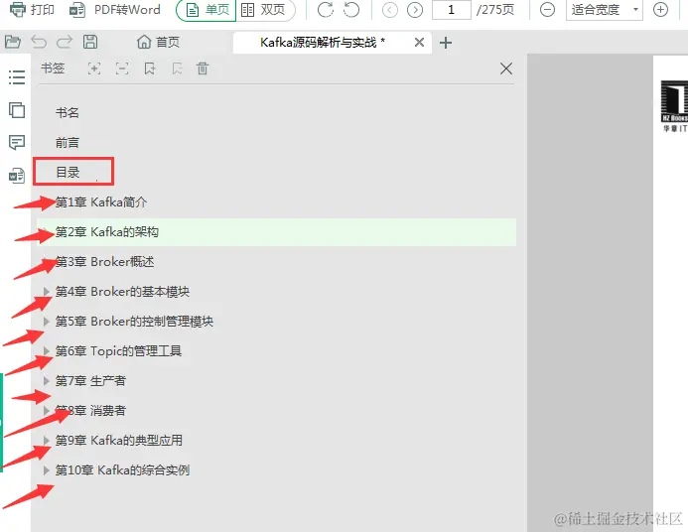Zoom out with the minus button

click(547, 10)
